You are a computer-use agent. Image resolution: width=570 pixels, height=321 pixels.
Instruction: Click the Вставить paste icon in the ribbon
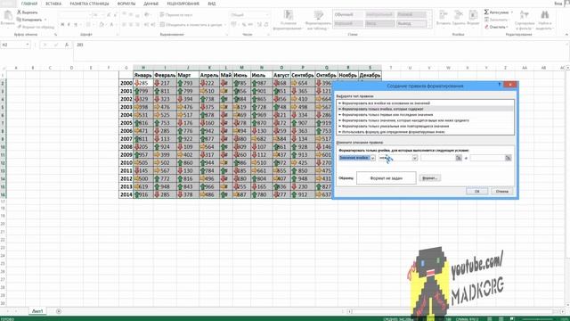tap(7, 16)
